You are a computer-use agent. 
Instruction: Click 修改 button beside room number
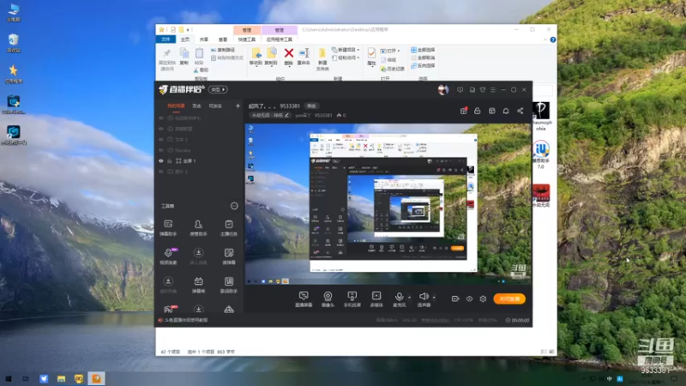pos(311,106)
